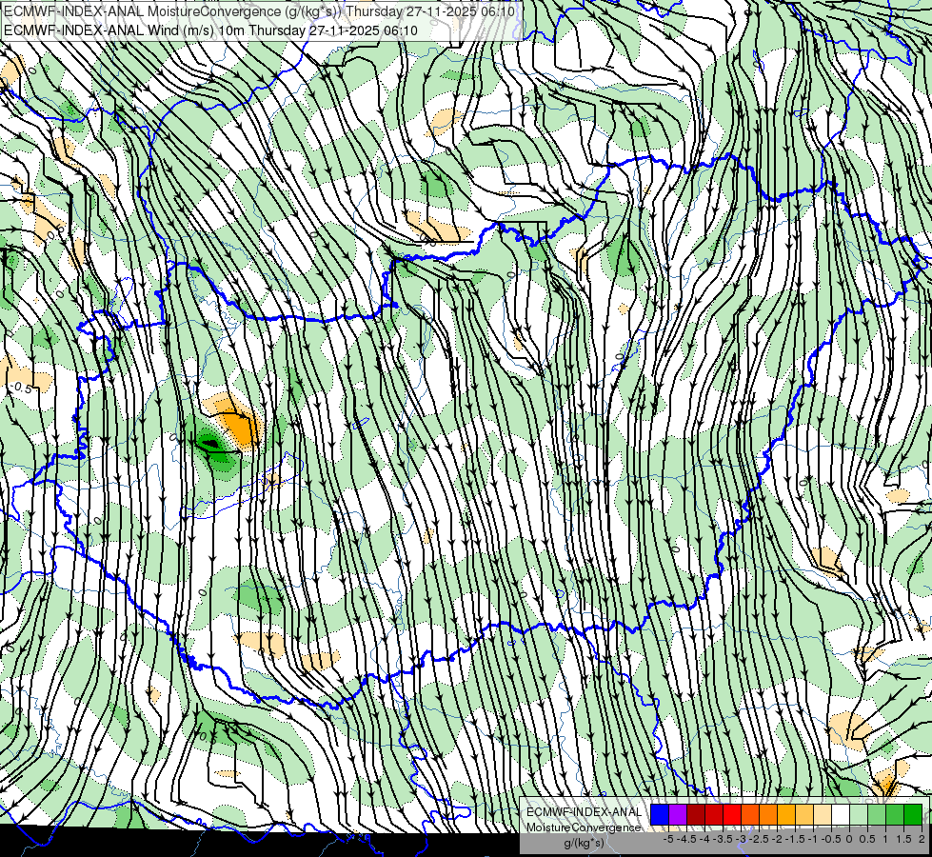Click the -3.5 tick label in the legend
This screenshot has height=857, width=932.
(723, 839)
